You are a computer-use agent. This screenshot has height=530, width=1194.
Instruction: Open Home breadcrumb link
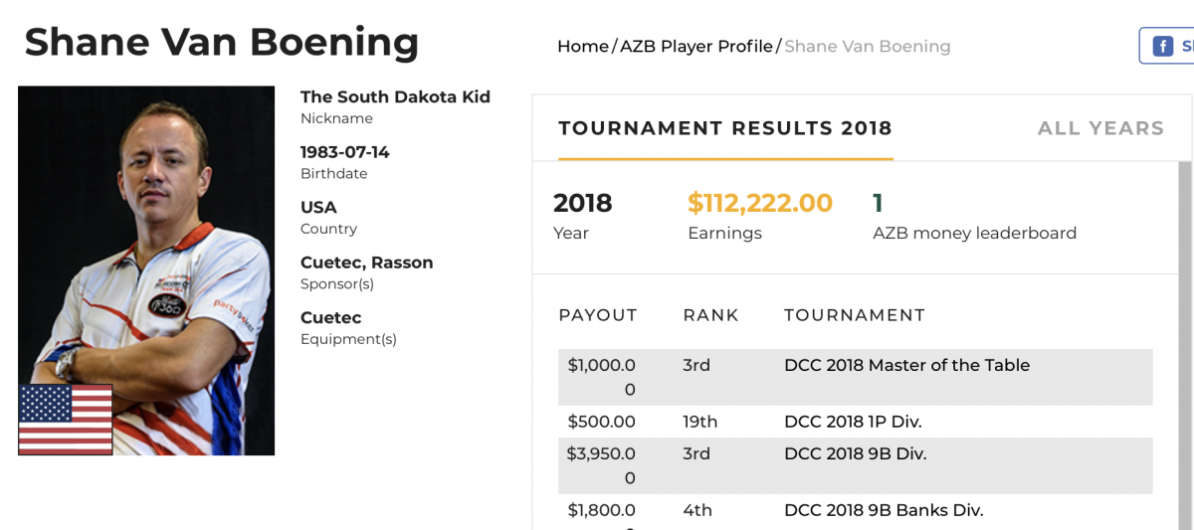583,47
